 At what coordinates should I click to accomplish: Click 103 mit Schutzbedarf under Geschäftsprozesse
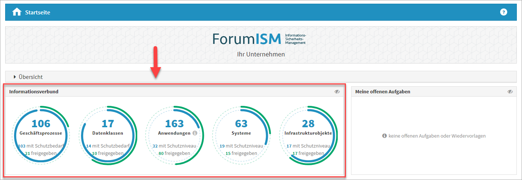(x=41, y=146)
